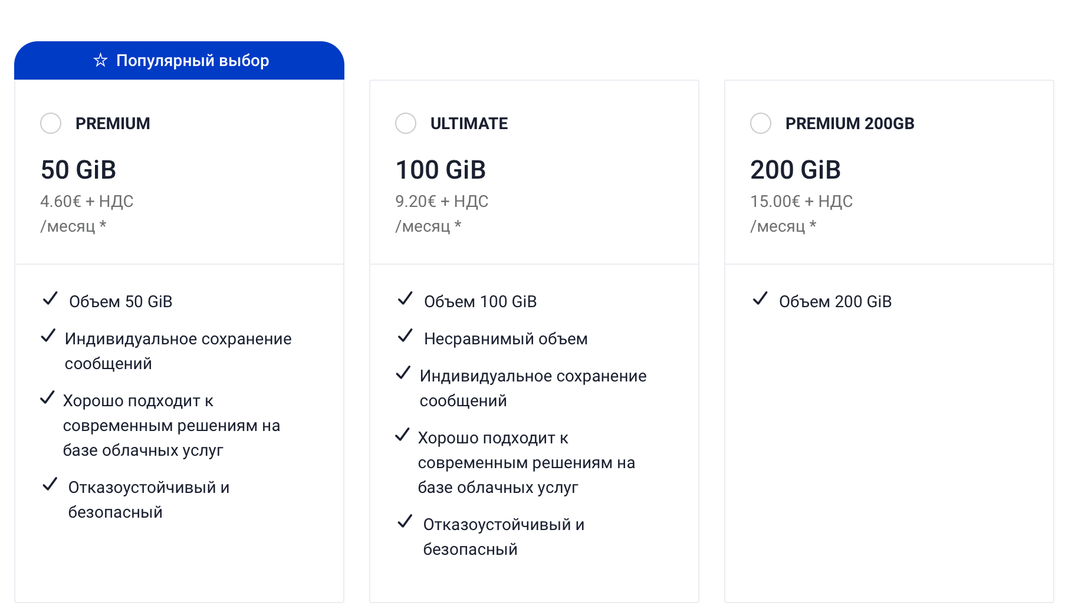Viewport: 1065px width, 612px height.
Task: Click checkmark by Индивидуальное сохранение in PREMIUM
Action: pos(48,336)
